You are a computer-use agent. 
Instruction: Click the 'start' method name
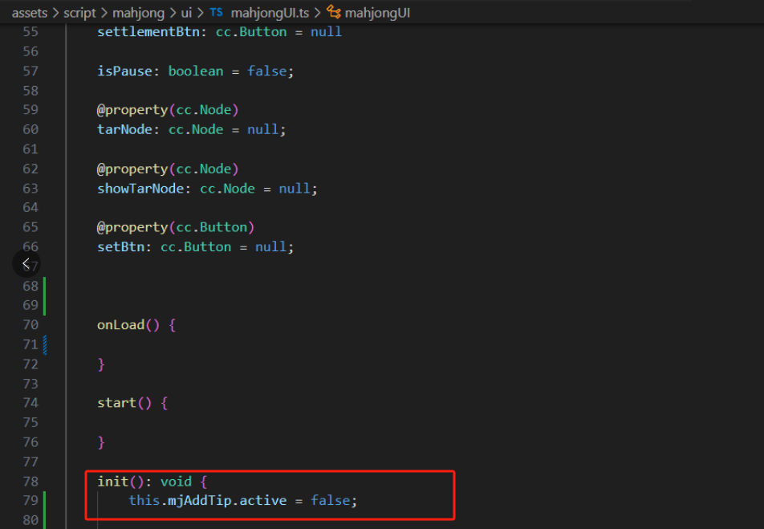tap(117, 403)
